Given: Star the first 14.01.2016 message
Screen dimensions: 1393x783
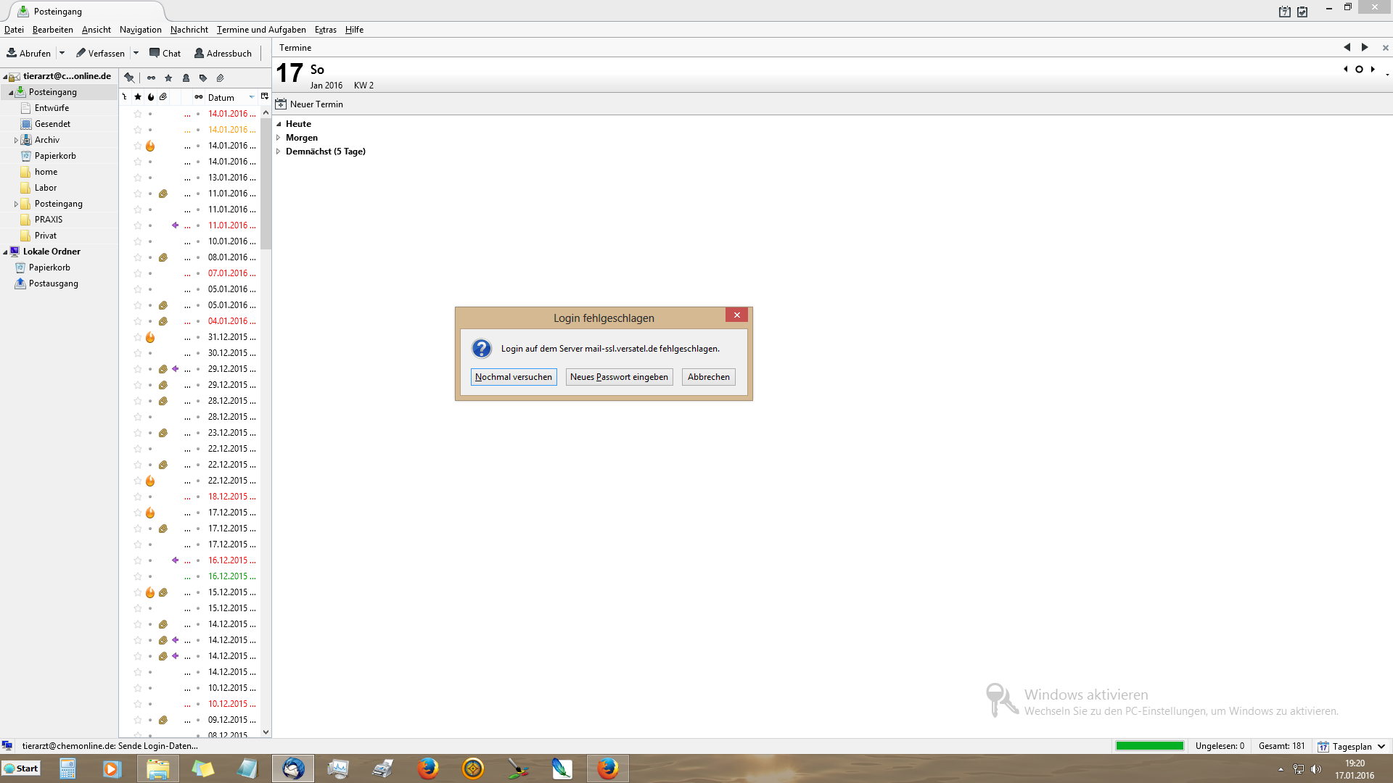Looking at the screenshot, I should click(x=138, y=114).
